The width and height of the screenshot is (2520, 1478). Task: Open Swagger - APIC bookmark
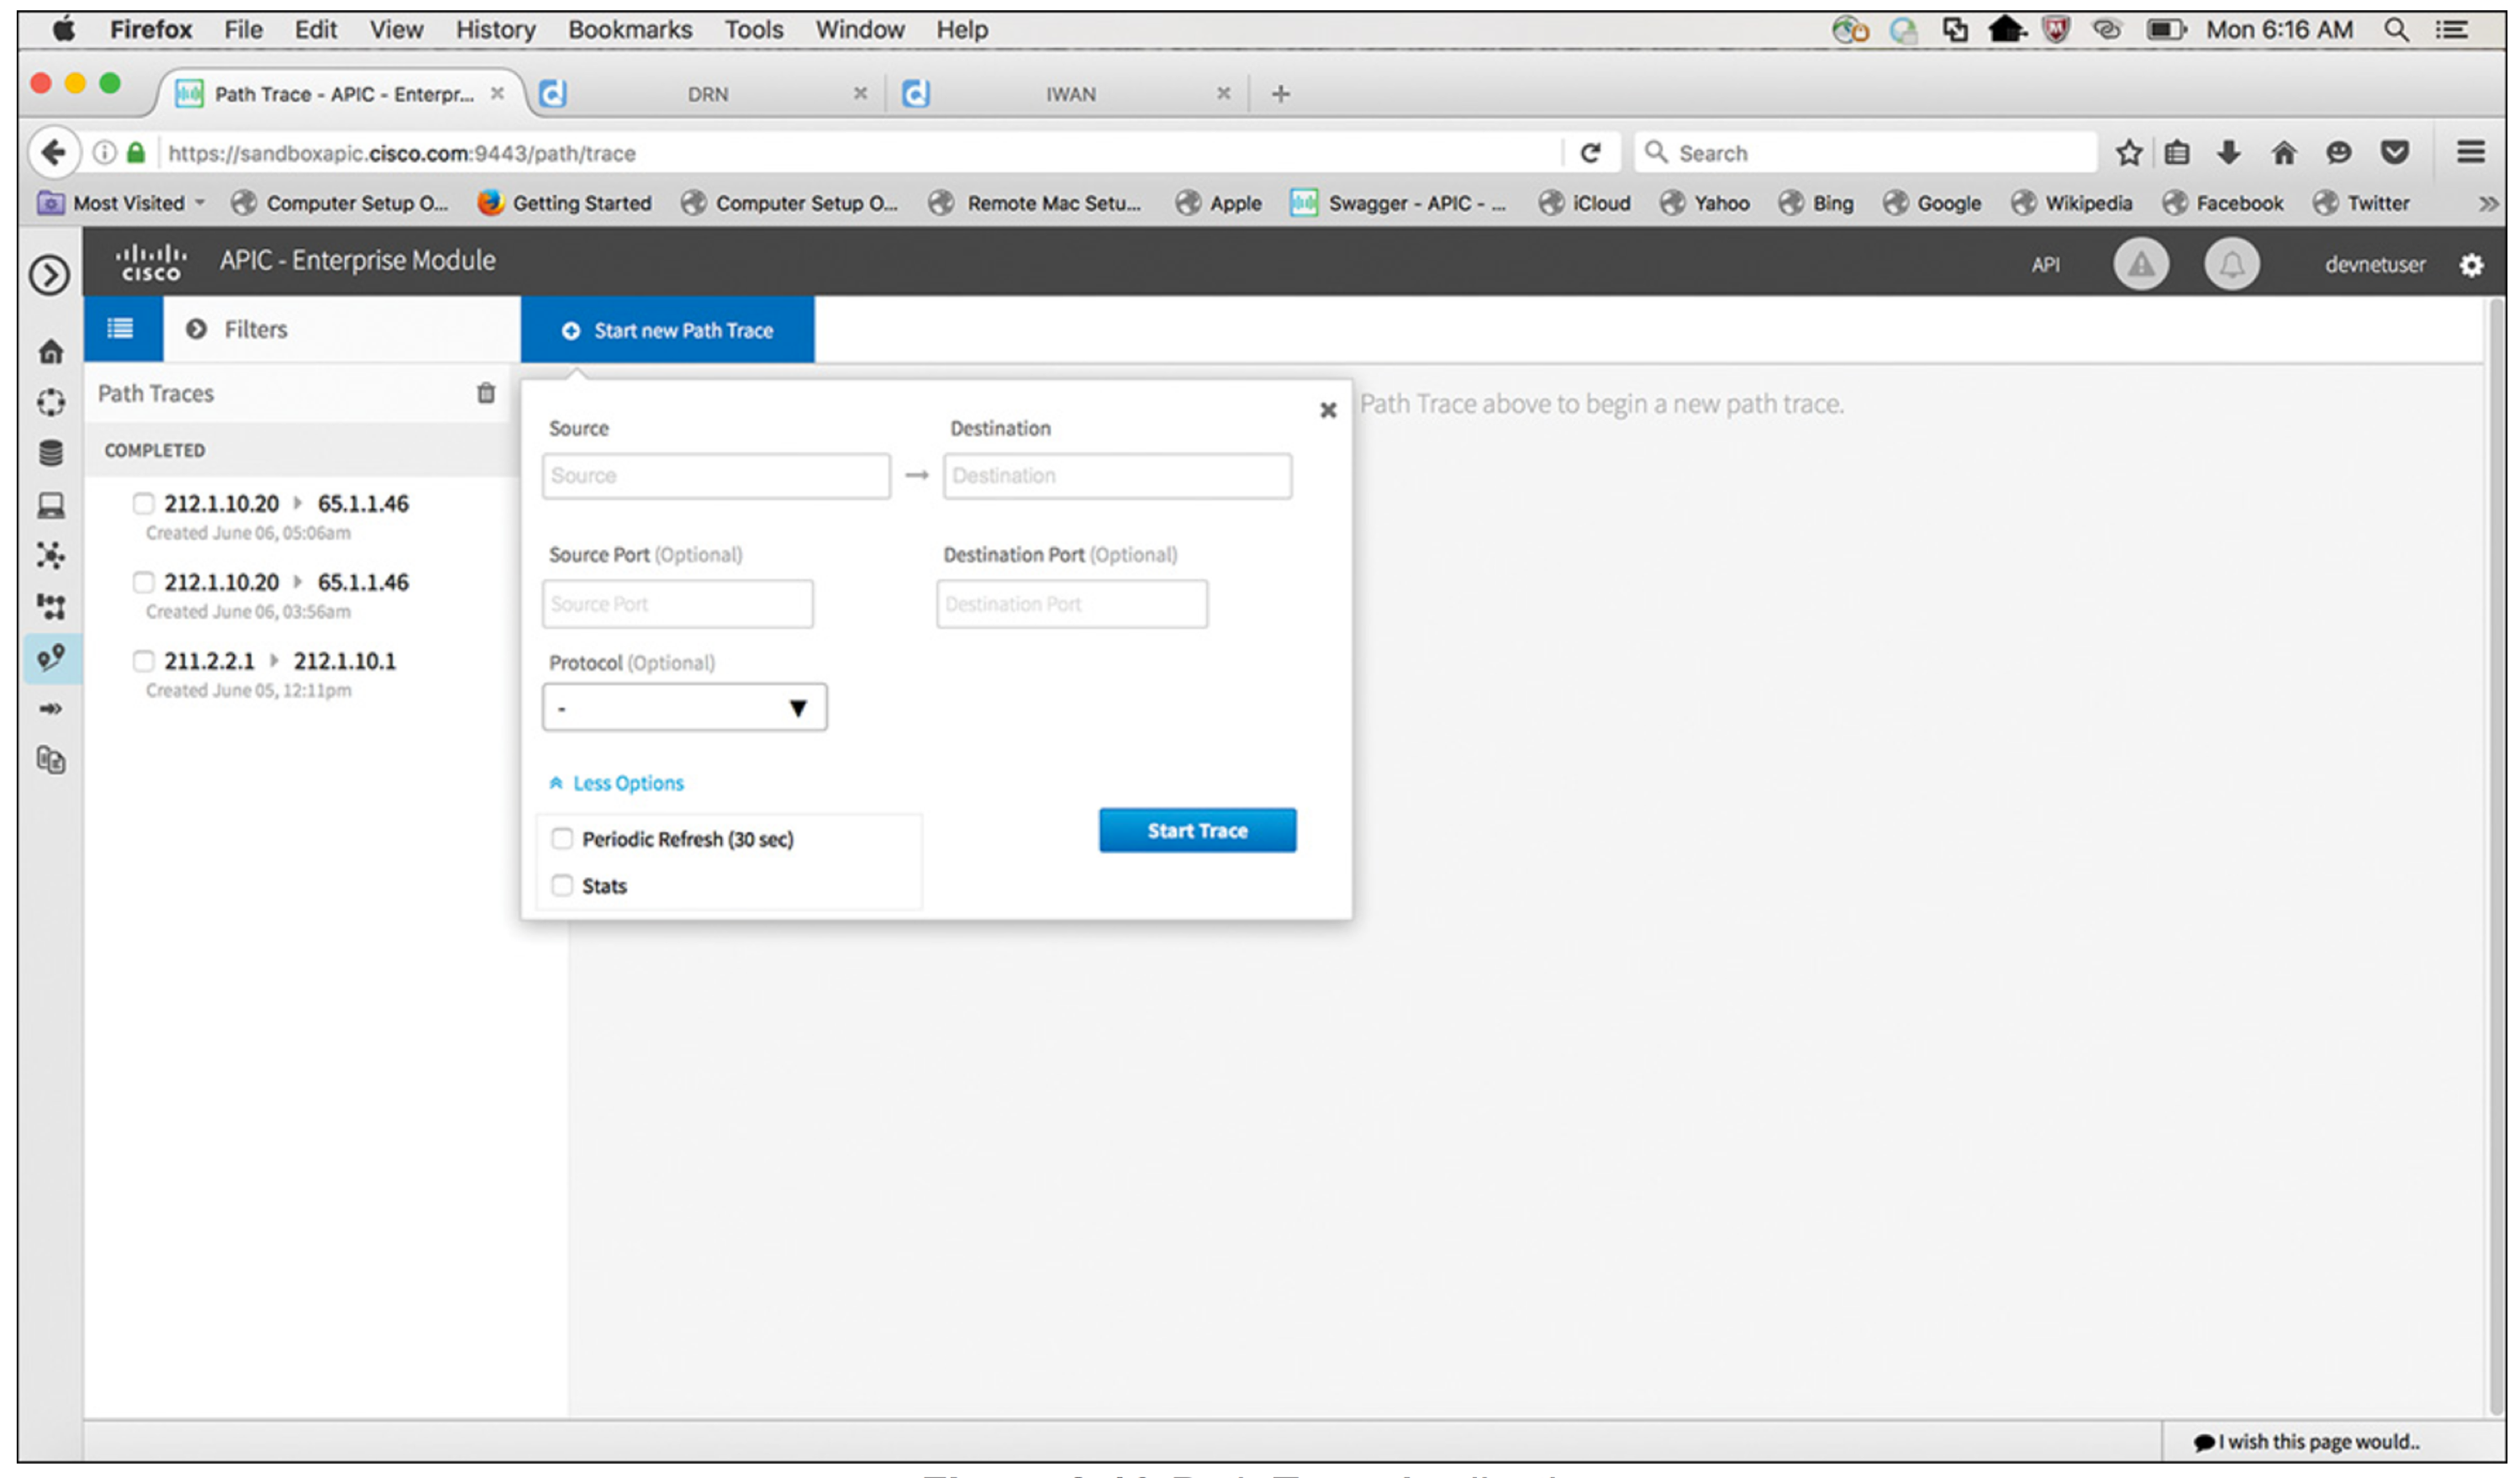point(1397,203)
